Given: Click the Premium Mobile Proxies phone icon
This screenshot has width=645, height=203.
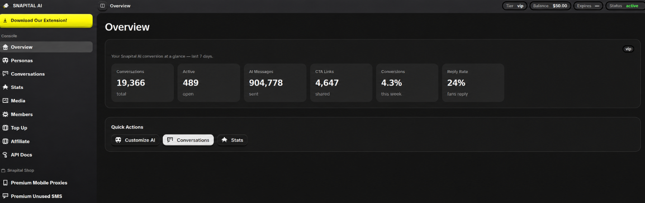Looking at the screenshot, I should tap(5, 183).
